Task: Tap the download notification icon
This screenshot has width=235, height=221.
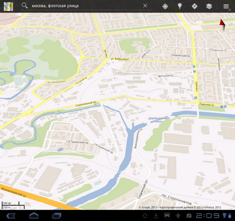Action: click(156, 216)
